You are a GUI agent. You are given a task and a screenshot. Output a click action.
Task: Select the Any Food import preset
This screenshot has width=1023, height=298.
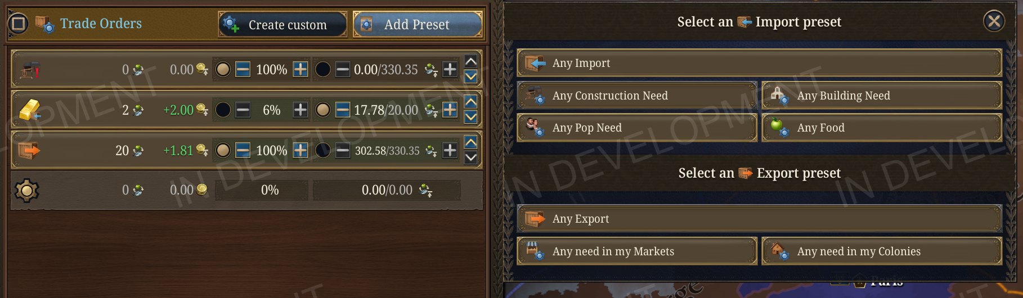tap(882, 128)
